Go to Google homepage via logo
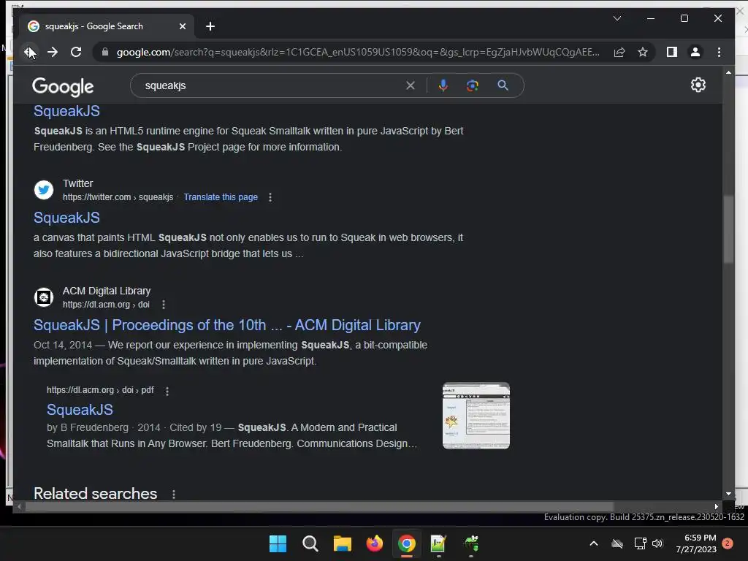The height and width of the screenshot is (561, 748). (x=63, y=86)
